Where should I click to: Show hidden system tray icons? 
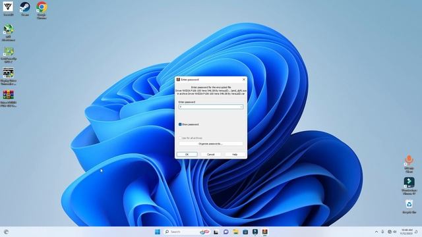[x=377, y=232]
